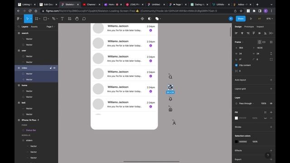The height and width of the screenshot is (163, 290).
Task: Switch to the Design tab
Action: click(238, 27)
